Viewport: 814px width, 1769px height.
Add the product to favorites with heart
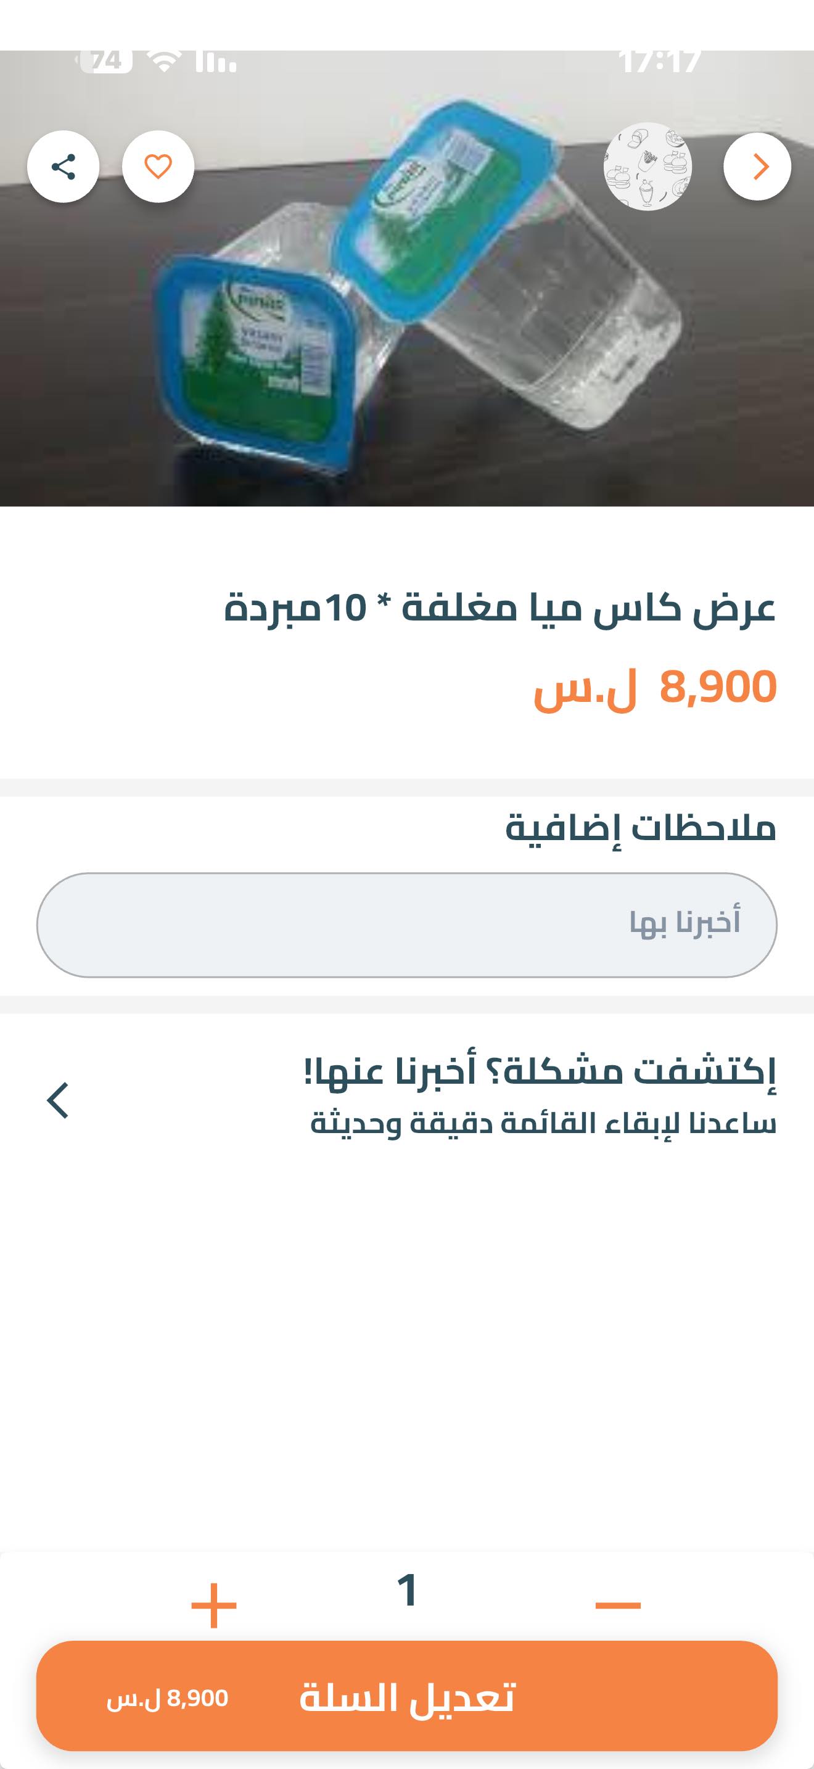(158, 167)
